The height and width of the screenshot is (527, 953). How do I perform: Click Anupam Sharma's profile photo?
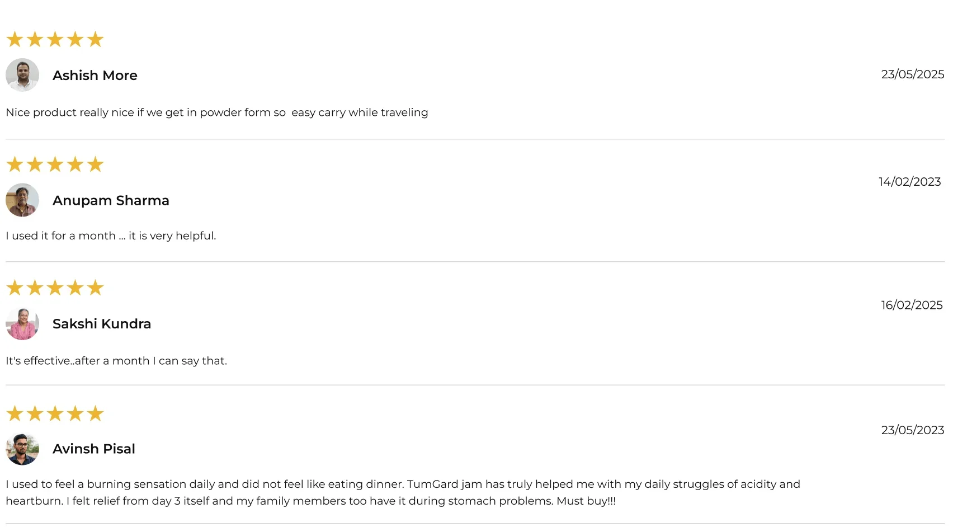pos(22,200)
